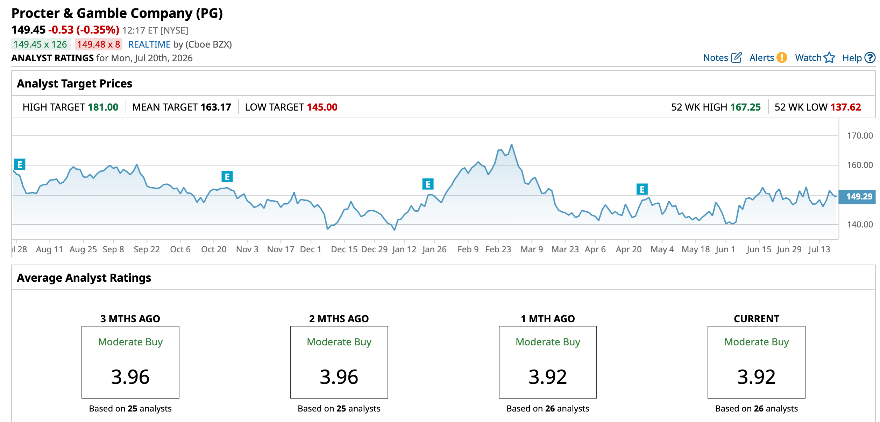The width and height of the screenshot is (880, 422).
Task: Click the 52 week high value 167.25
Action: tap(745, 107)
